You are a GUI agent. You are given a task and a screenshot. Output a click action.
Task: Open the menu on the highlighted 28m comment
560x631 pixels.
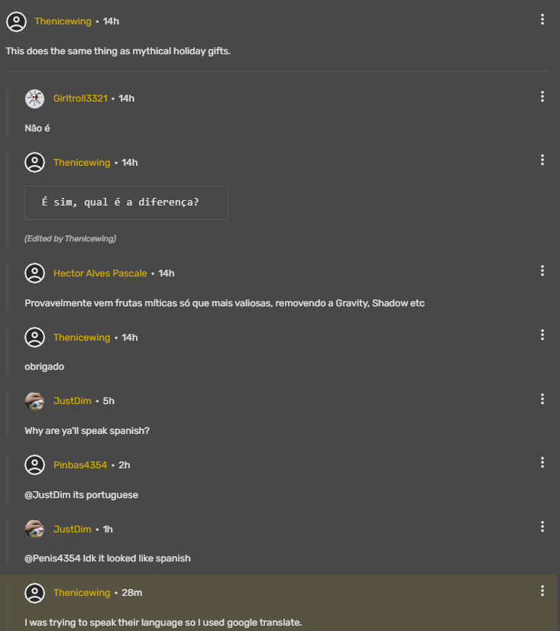tap(542, 591)
